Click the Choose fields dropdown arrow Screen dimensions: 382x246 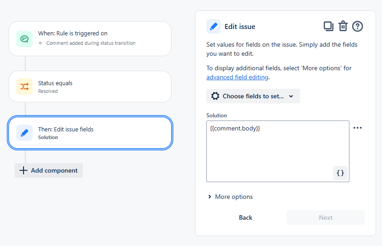pyautogui.click(x=291, y=96)
